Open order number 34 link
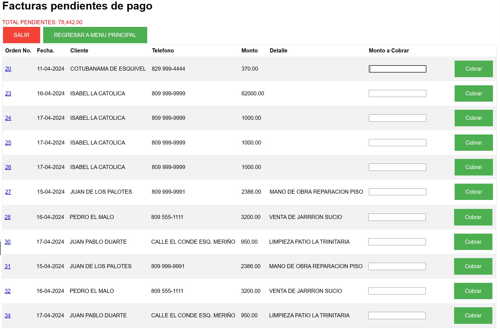The width and height of the screenshot is (500, 329). pos(8,315)
